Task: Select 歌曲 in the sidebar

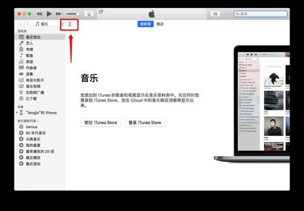Action: tap(40, 56)
